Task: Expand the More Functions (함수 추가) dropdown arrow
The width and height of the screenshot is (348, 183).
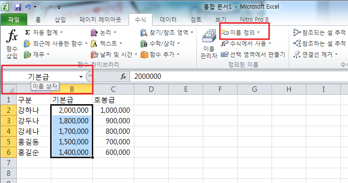Action: pyautogui.click(x=178, y=54)
